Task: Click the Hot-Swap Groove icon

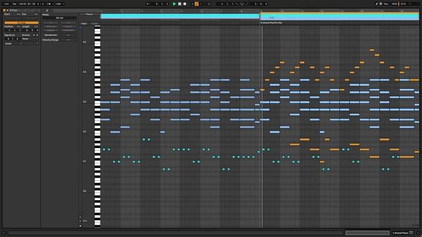Action: (x=34, y=35)
